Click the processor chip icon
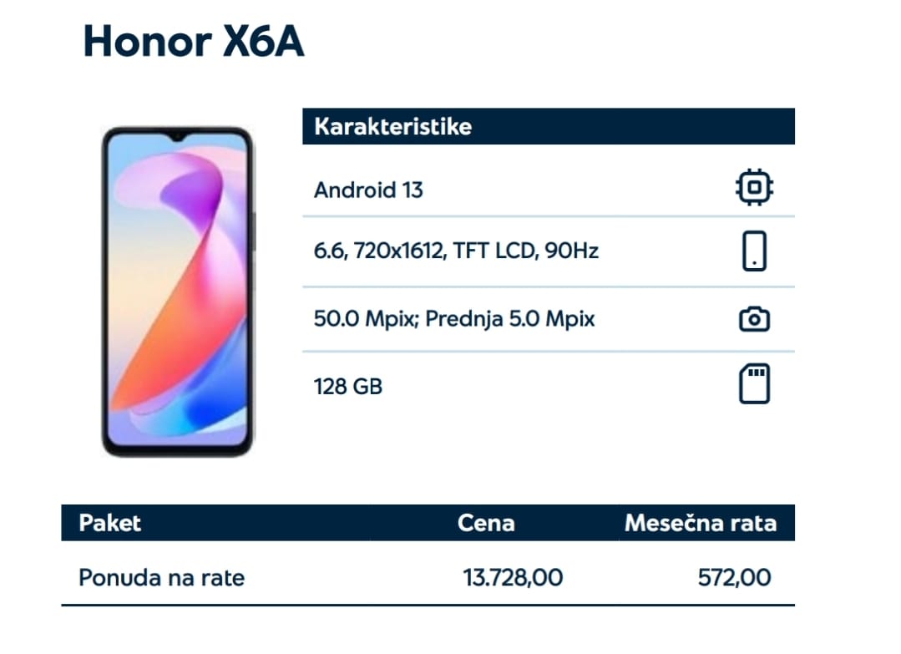Viewport: 901px width, 654px height. pyautogui.click(x=754, y=187)
